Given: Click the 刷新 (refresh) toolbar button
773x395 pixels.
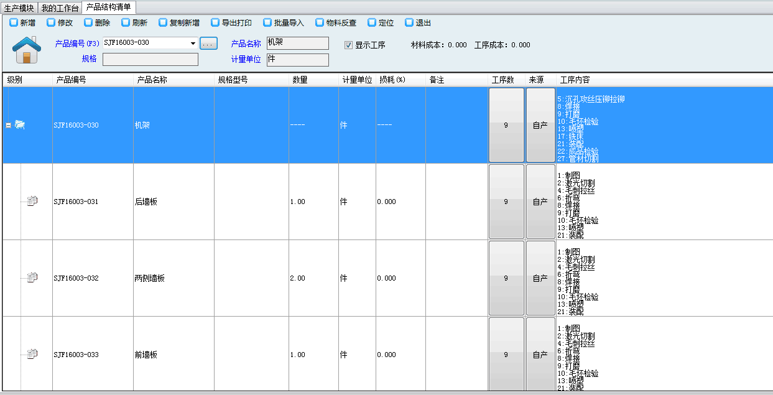Looking at the screenshot, I should pos(134,23).
